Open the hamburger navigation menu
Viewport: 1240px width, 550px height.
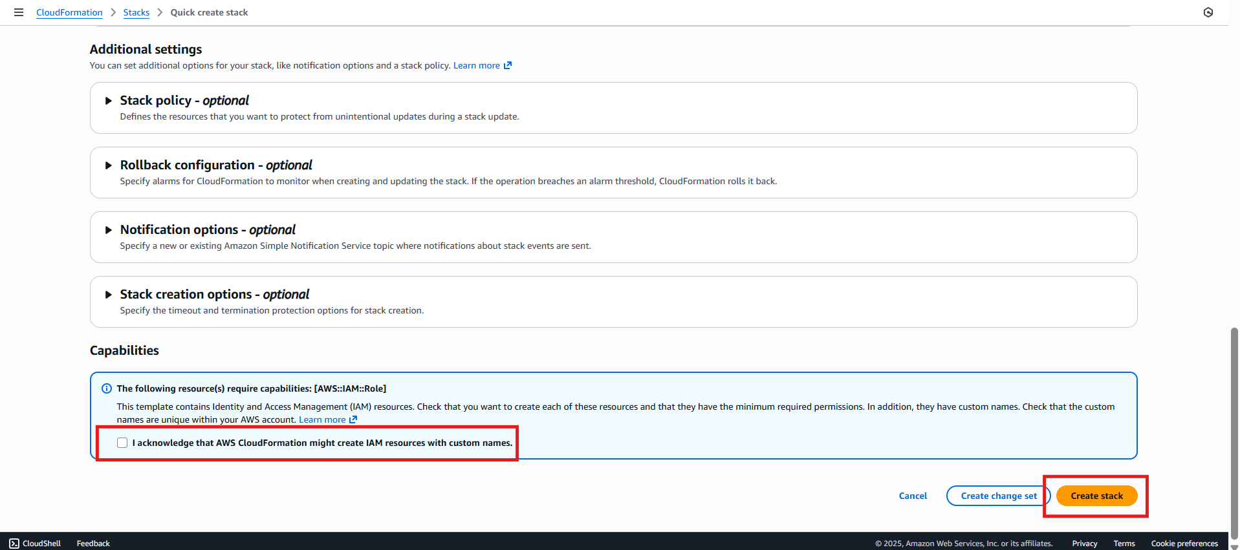[19, 12]
